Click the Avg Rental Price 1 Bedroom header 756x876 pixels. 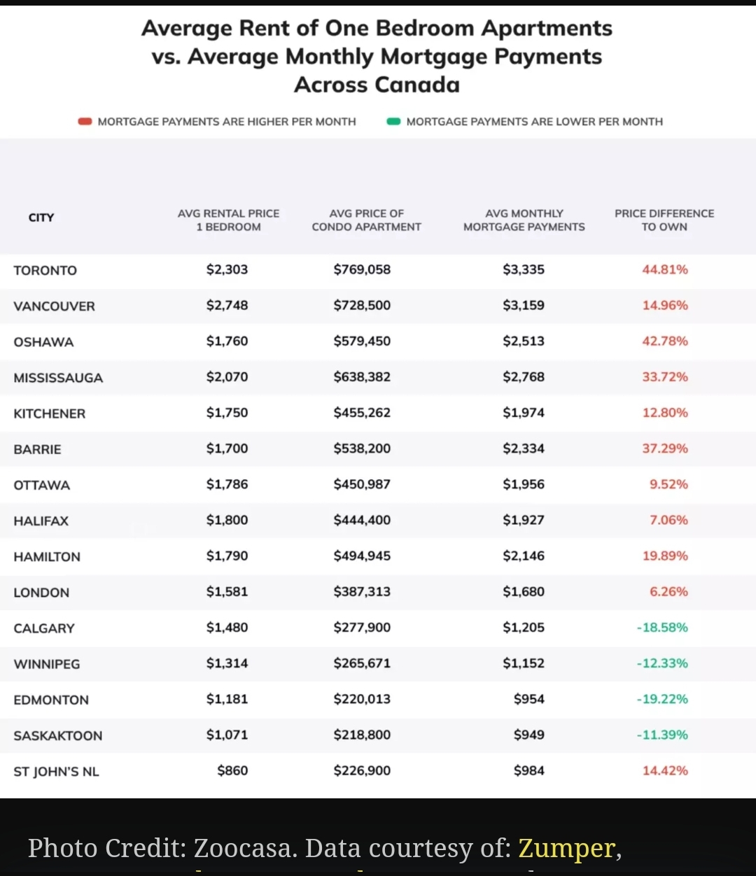[228, 220]
